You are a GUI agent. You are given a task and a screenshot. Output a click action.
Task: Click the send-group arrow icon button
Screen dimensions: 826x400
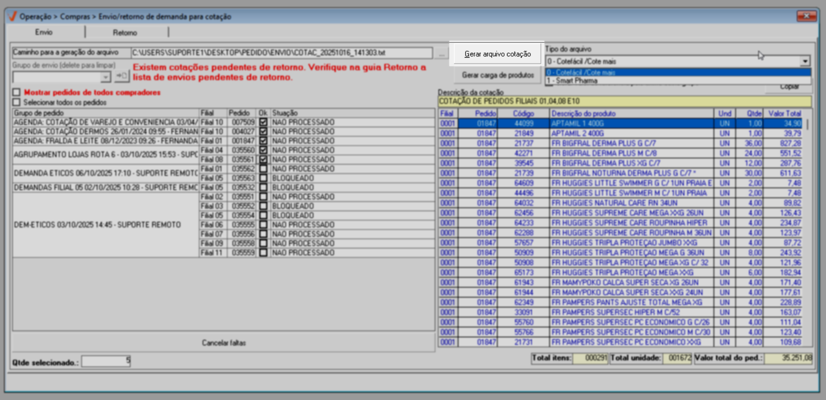[121, 77]
